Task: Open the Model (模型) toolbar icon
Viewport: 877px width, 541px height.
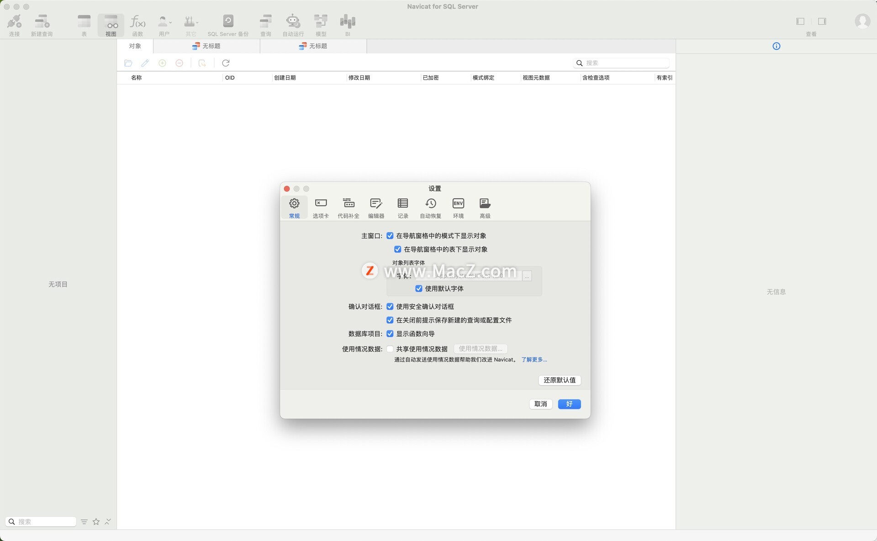Action: (321, 25)
